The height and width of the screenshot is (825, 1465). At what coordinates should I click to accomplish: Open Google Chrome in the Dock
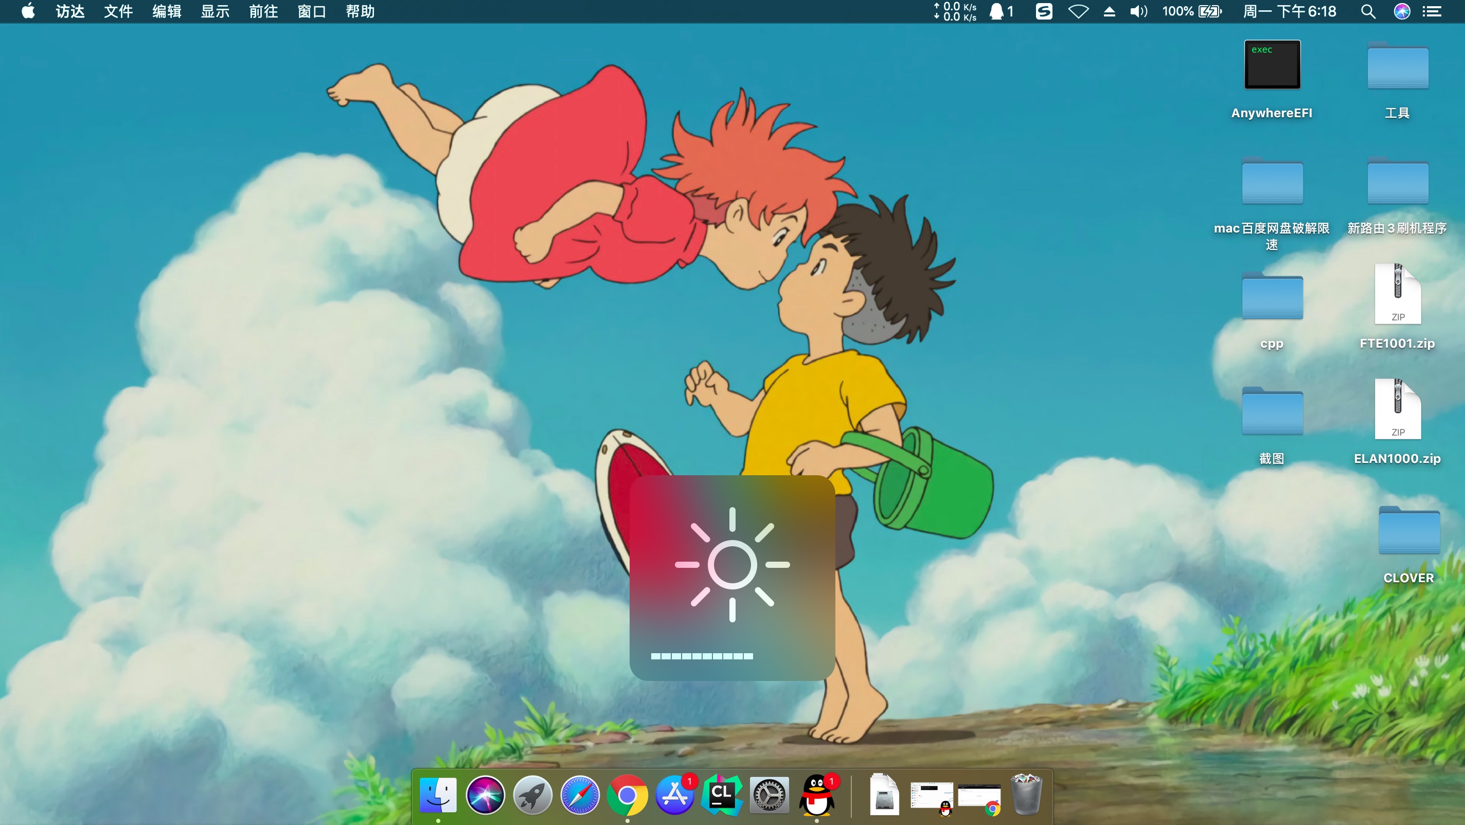(x=627, y=796)
